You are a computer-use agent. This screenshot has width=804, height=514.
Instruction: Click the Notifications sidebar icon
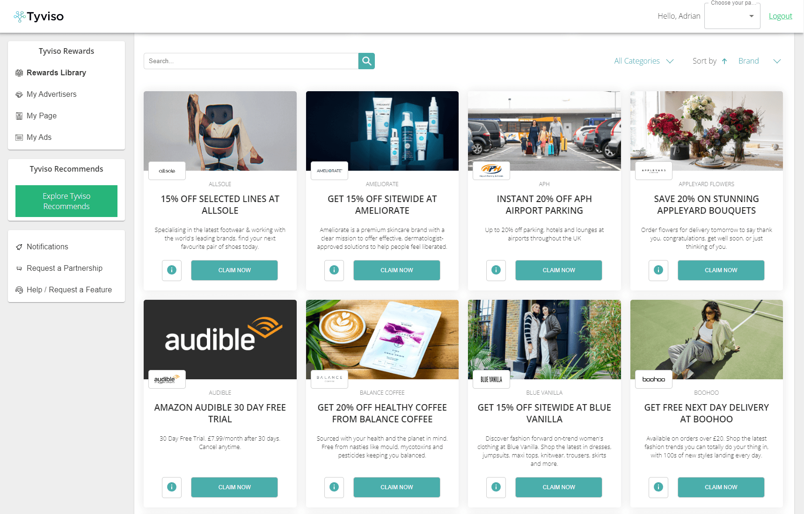(19, 247)
